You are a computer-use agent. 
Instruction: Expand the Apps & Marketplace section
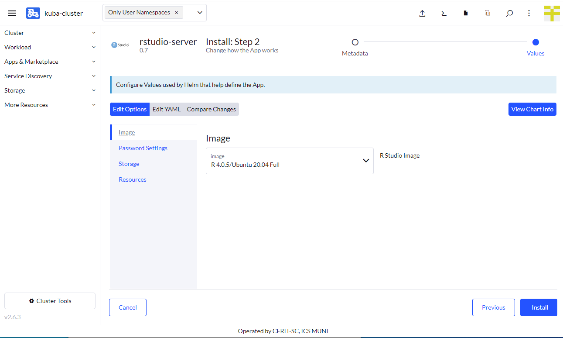50,62
